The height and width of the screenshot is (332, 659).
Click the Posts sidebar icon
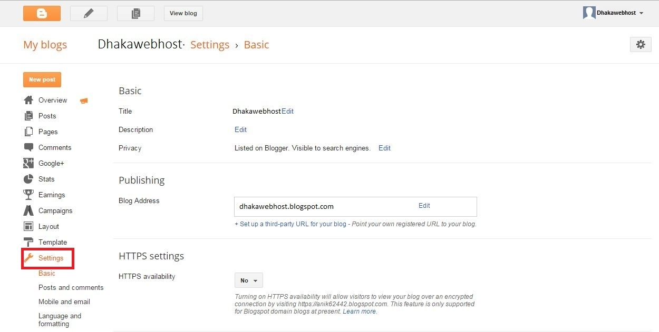pos(28,116)
